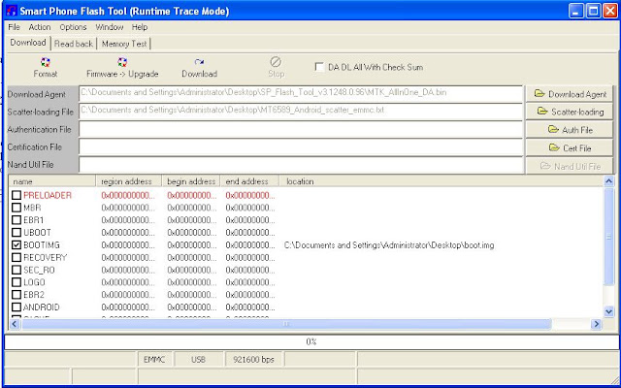Click the horizontal scrollbar's left arrow
The height and width of the screenshot is (388, 621).
(15, 324)
